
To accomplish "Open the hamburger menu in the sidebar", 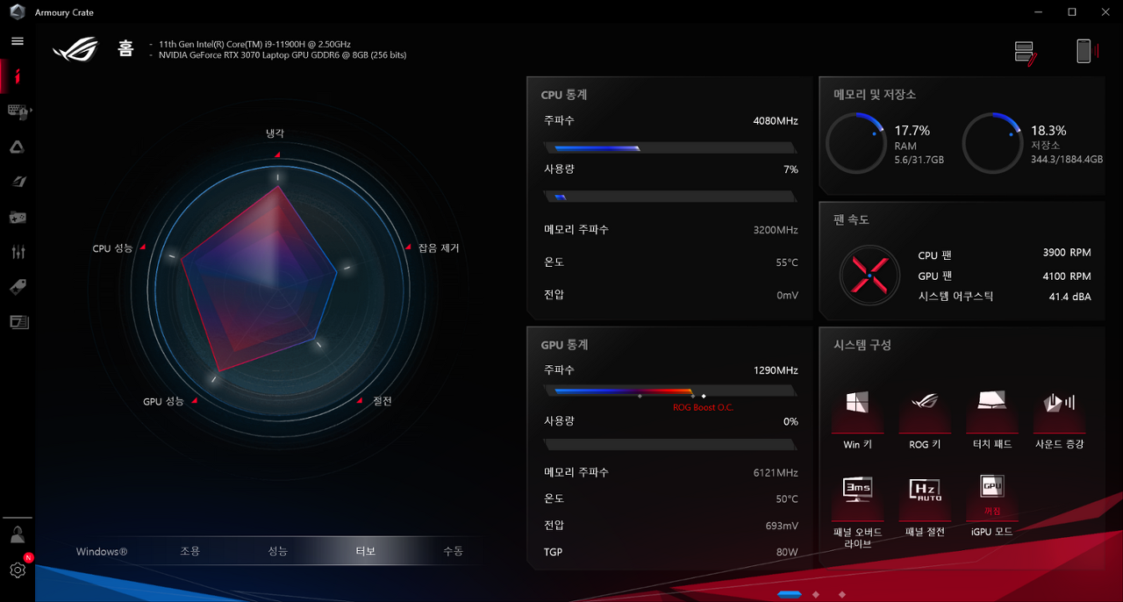I will (x=18, y=41).
